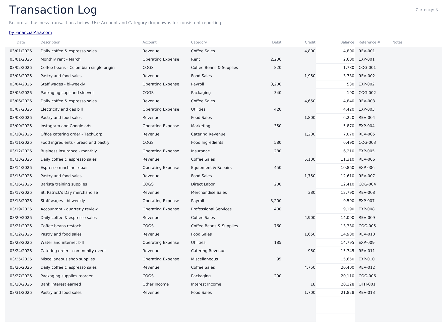Select the Date column header
The image size is (447, 327).
click(21, 42)
